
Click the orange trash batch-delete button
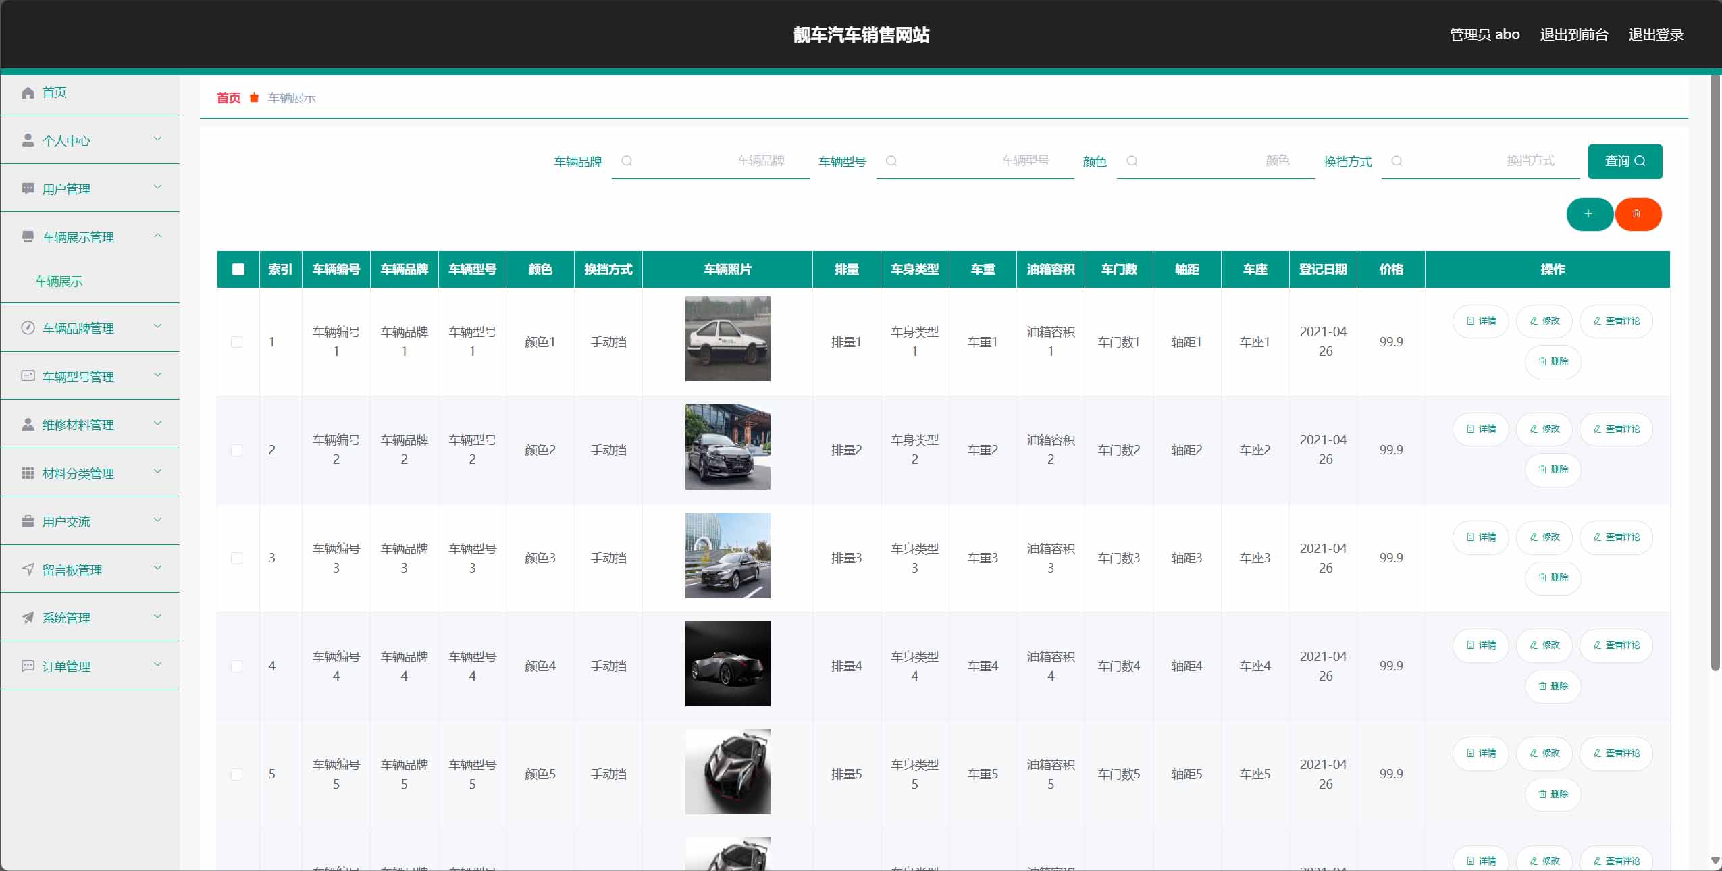click(1638, 214)
